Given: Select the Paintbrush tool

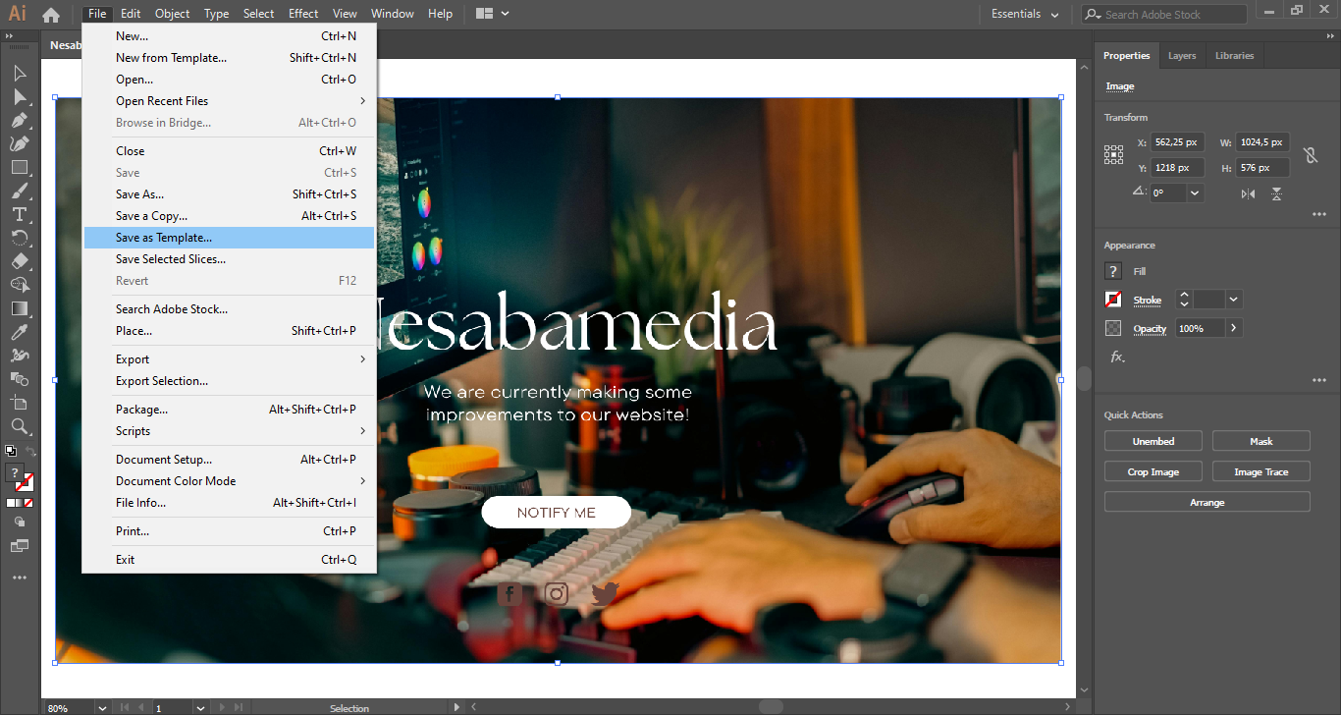Looking at the screenshot, I should (x=20, y=191).
